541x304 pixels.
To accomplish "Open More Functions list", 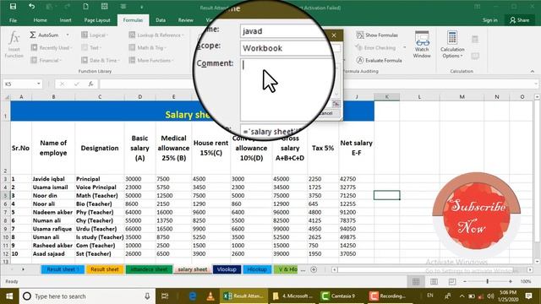I will 151,60.
